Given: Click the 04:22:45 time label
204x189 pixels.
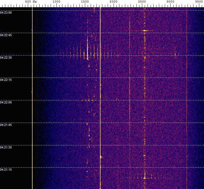Looking at the screenshot, I should (x=6, y=35).
